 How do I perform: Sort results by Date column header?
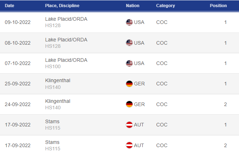tap(9, 6)
